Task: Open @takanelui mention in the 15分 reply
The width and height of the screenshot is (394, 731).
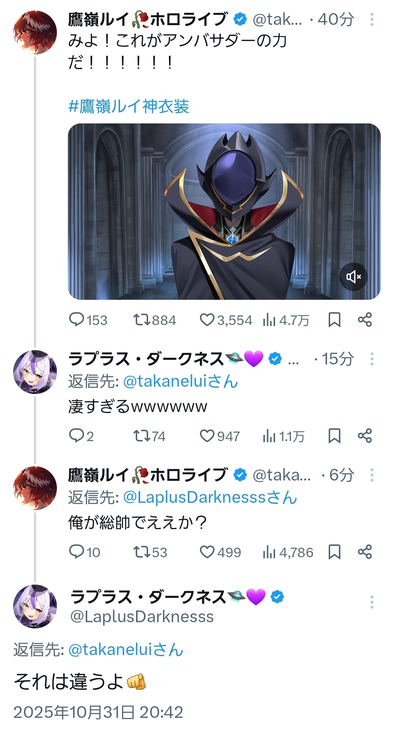Action: (181, 382)
